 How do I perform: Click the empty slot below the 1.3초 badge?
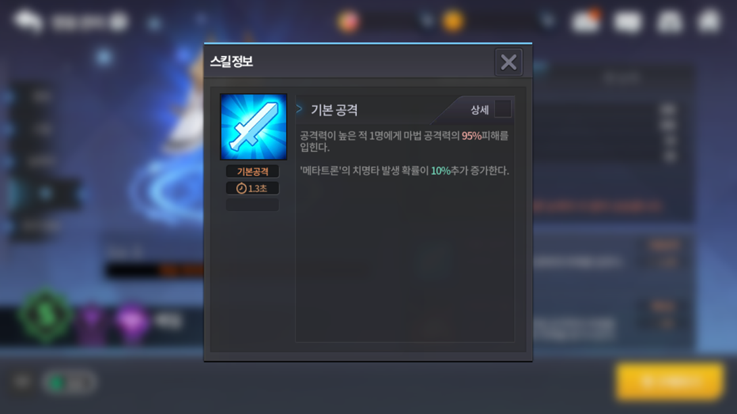pyautogui.click(x=252, y=205)
